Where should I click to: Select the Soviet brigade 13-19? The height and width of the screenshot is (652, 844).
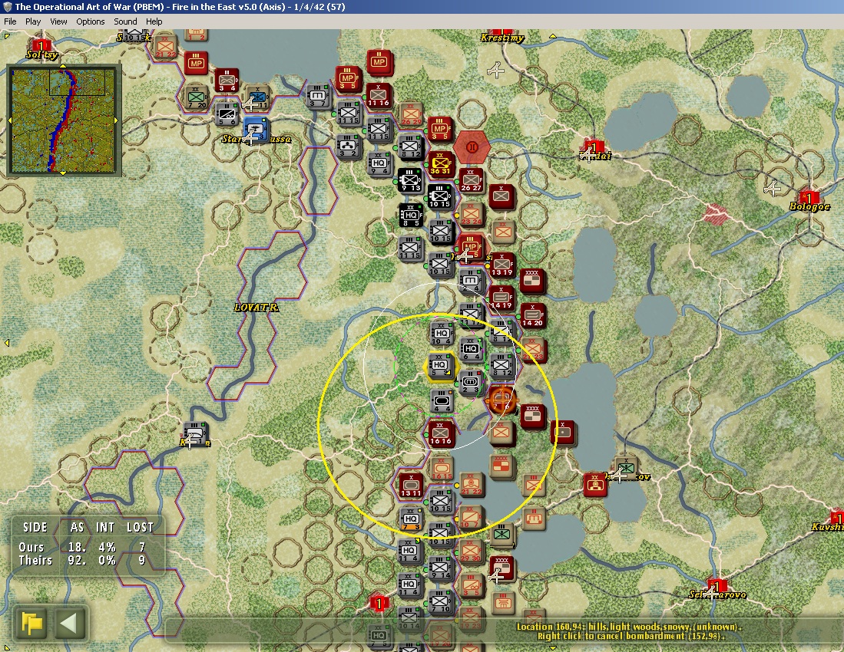(501, 265)
